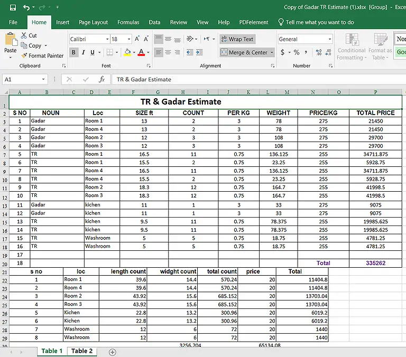
Task: Set Top Align vertical alignment
Action: (x=159, y=39)
